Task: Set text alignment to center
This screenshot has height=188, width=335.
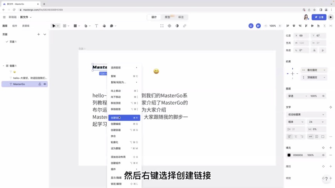Action: coord(296,136)
